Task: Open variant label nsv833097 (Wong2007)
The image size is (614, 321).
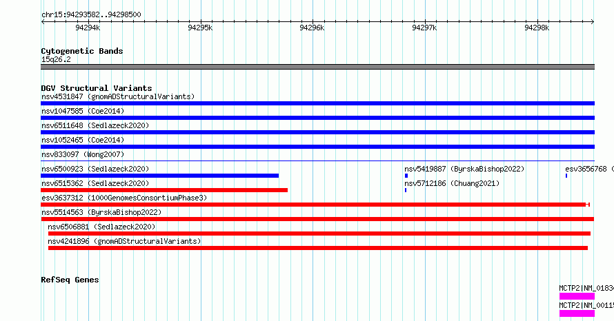Action: click(83, 154)
